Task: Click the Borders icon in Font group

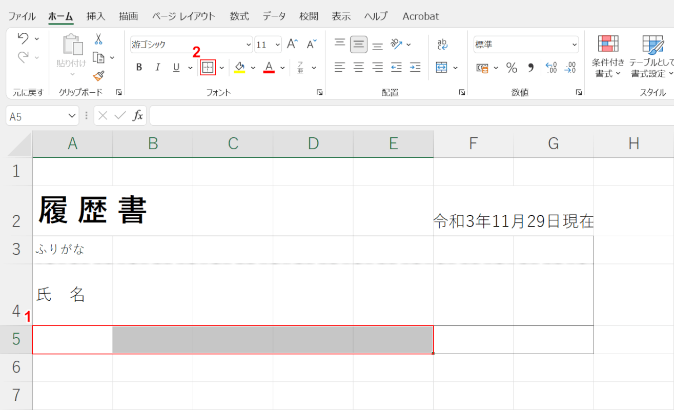Action: point(208,68)
